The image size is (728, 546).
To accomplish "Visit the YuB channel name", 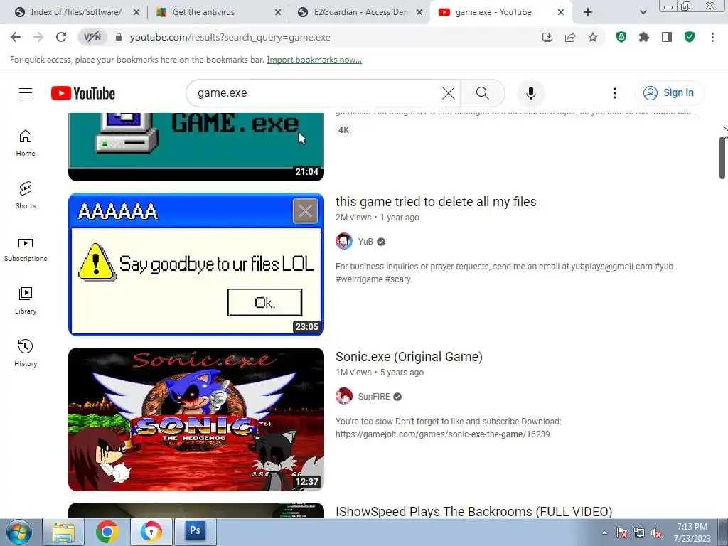I will [x=365, y=242].
